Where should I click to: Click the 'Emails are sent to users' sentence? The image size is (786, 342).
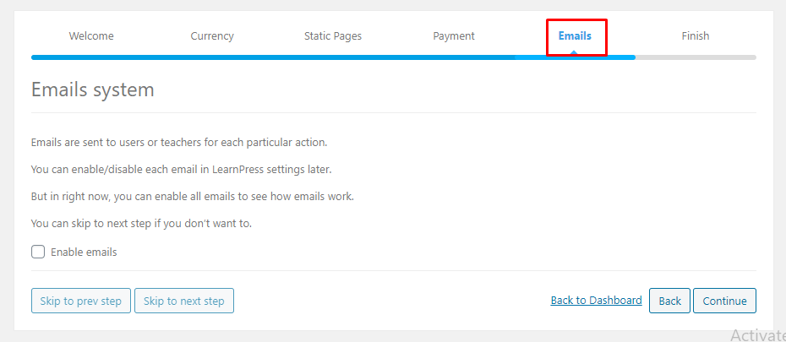click(179, 142)
